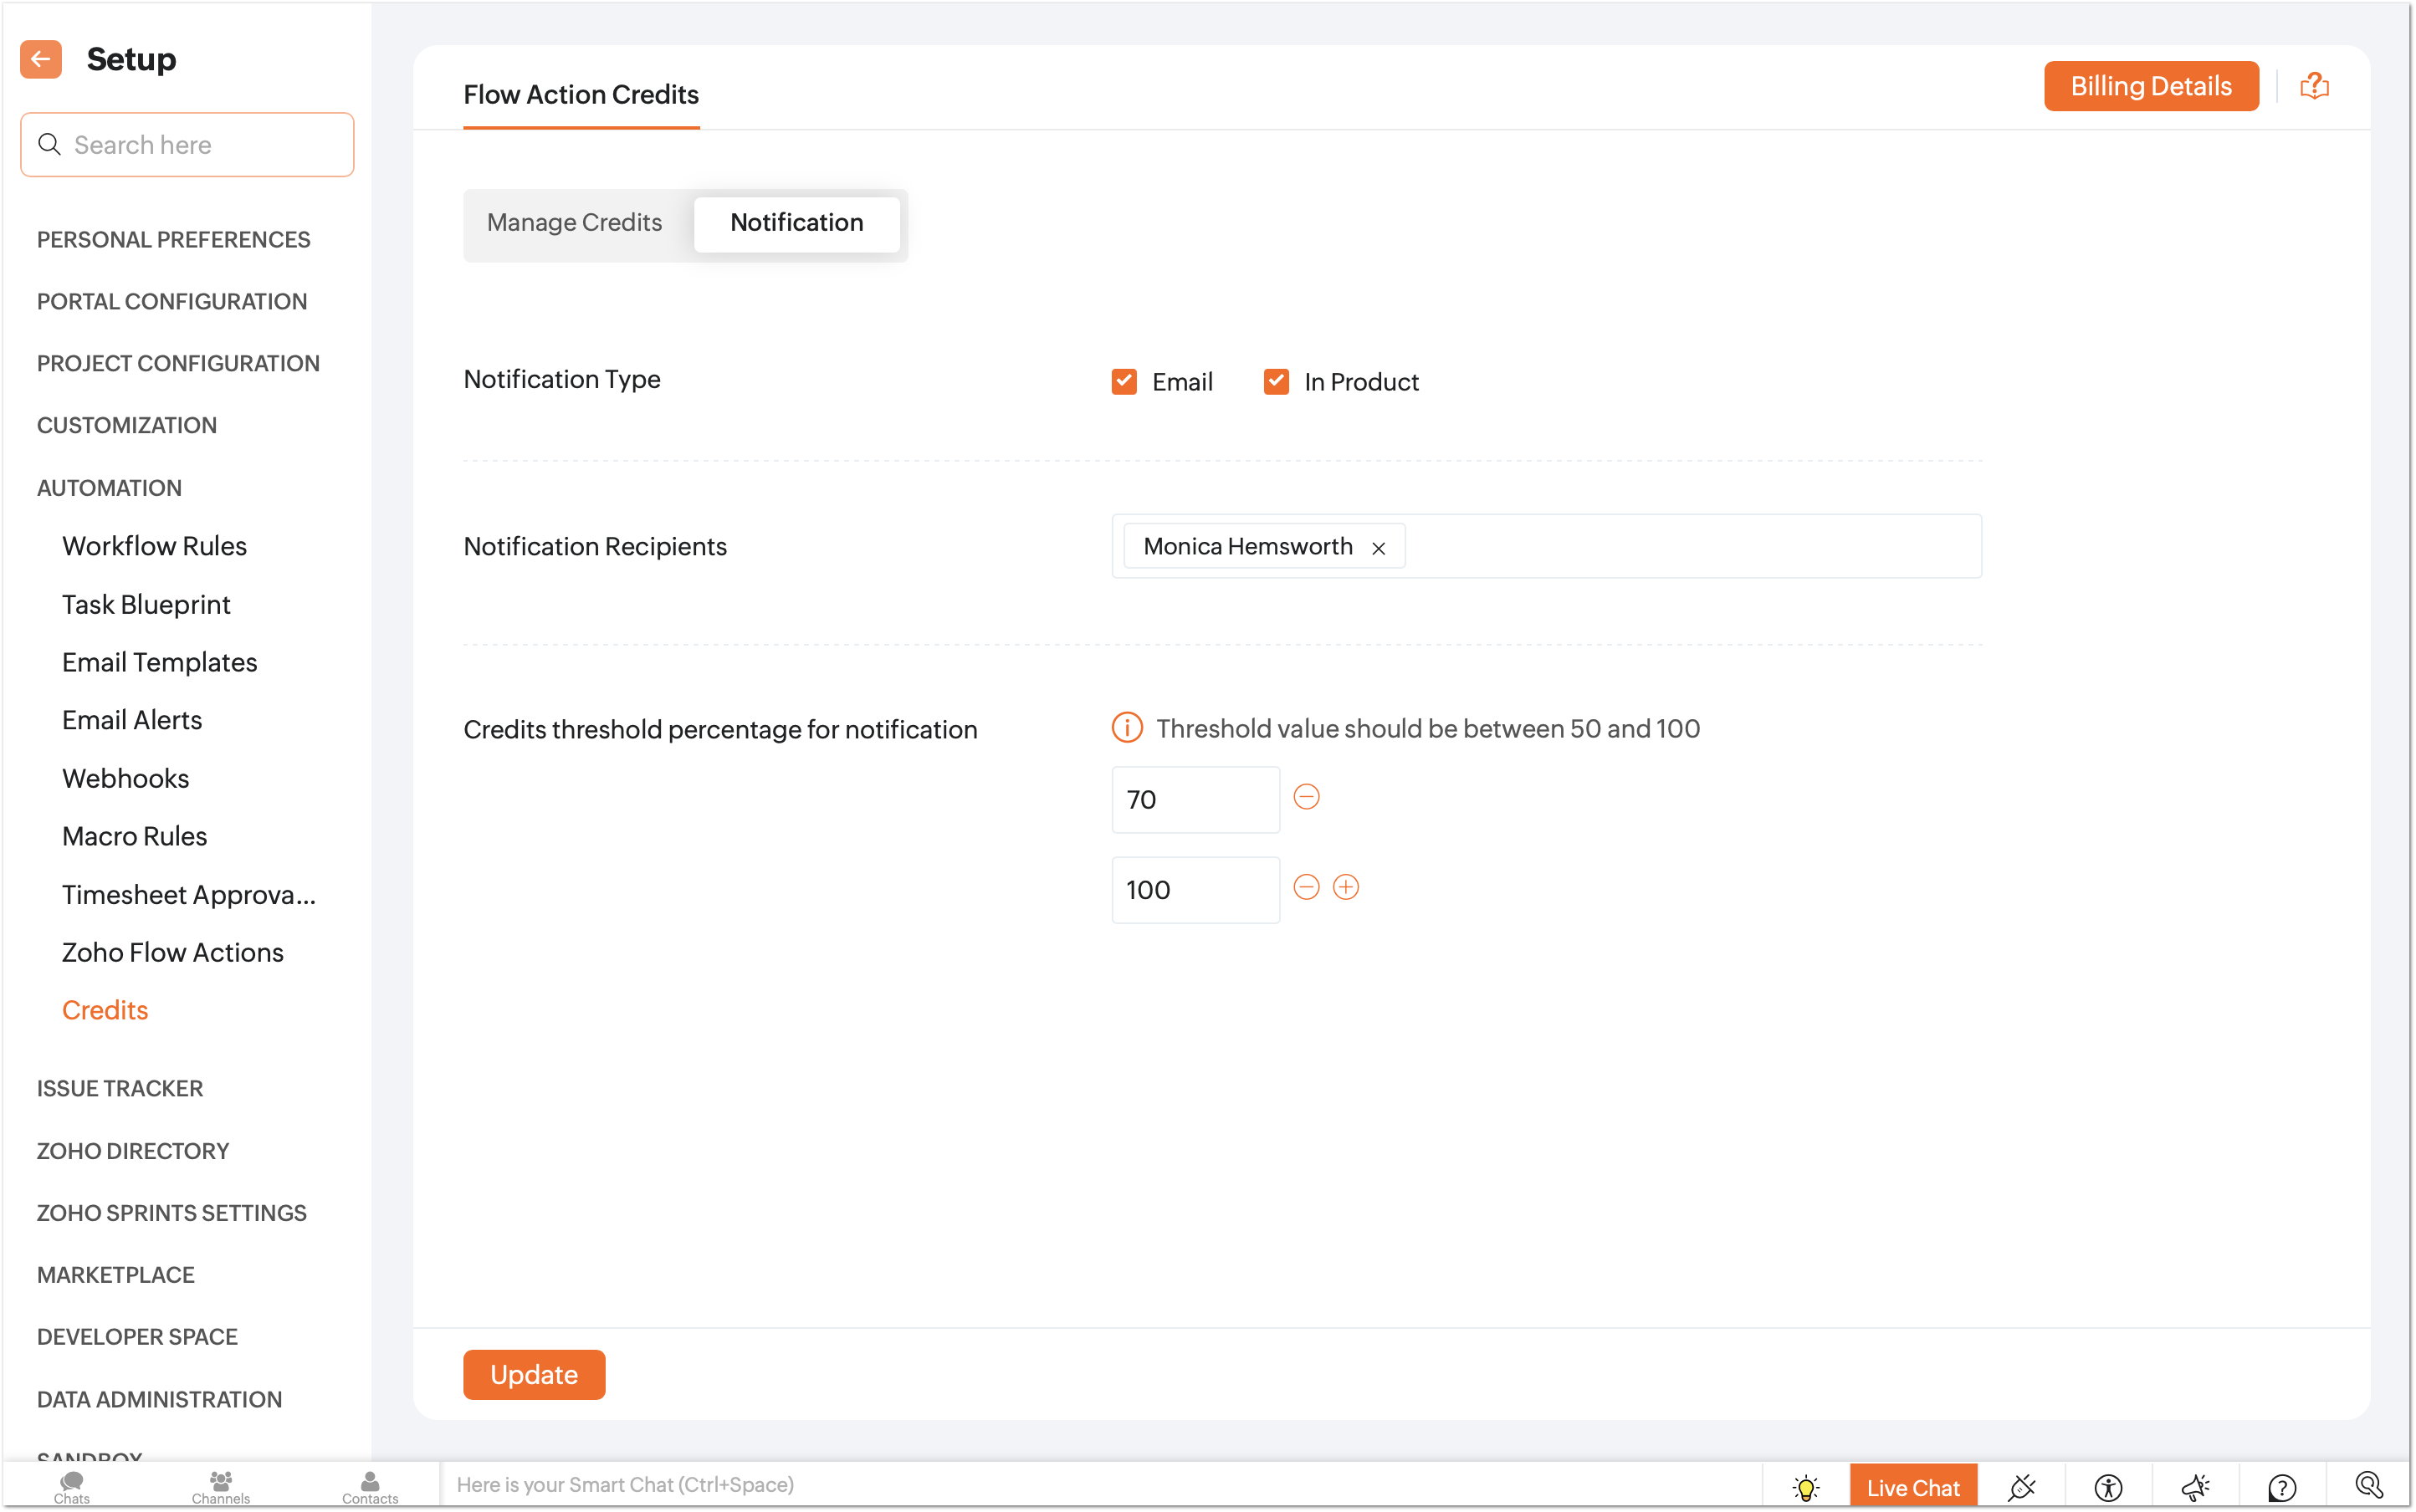Image resolution: width=2416 pixels, height=1512 pixels.
Task: Add a new threshold with plus icon
Action: [1347, 887]
